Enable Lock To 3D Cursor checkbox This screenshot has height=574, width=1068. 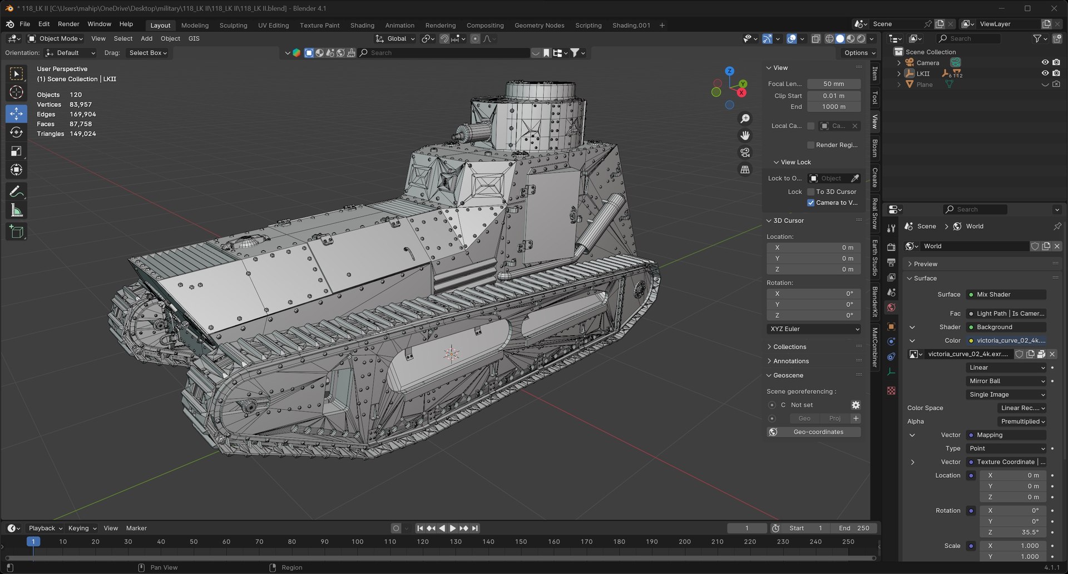click(810, 192)
